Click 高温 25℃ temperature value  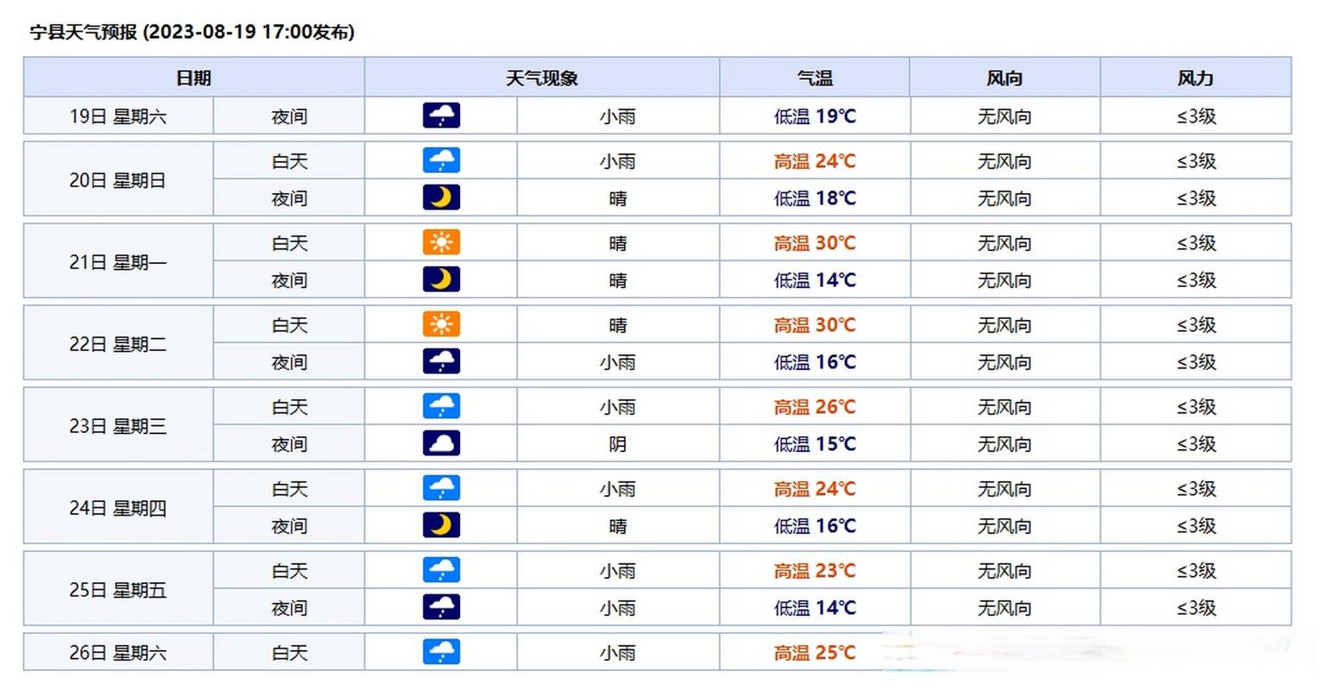(x=815, y=653)
